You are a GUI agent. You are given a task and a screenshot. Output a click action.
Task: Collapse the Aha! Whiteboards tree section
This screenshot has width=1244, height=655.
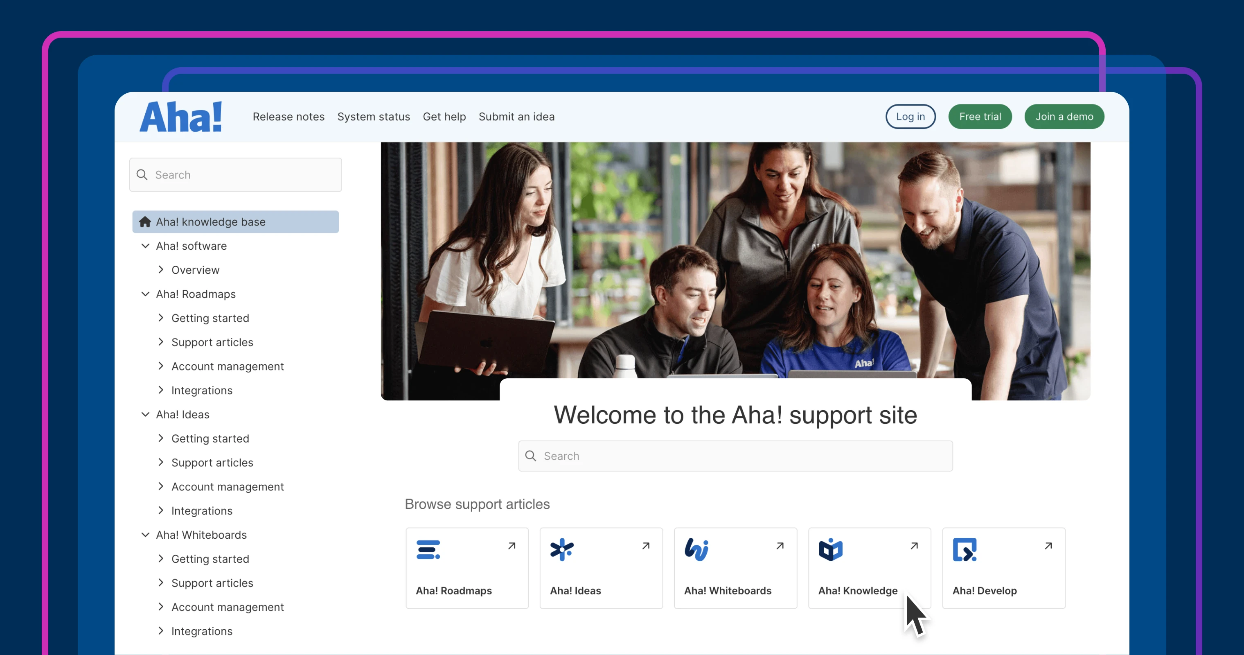point(145,535)
